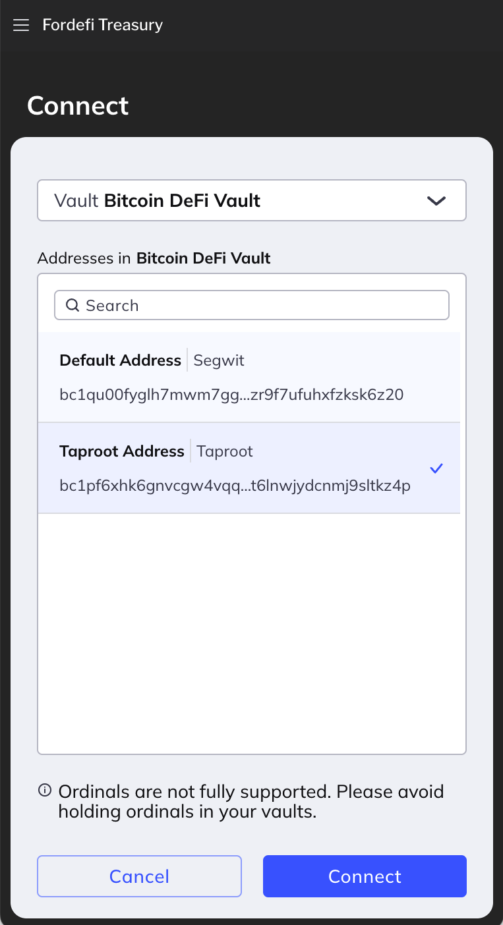The image size is (503, 925).
Task: Click the empty area of address list
Action: 251,632
